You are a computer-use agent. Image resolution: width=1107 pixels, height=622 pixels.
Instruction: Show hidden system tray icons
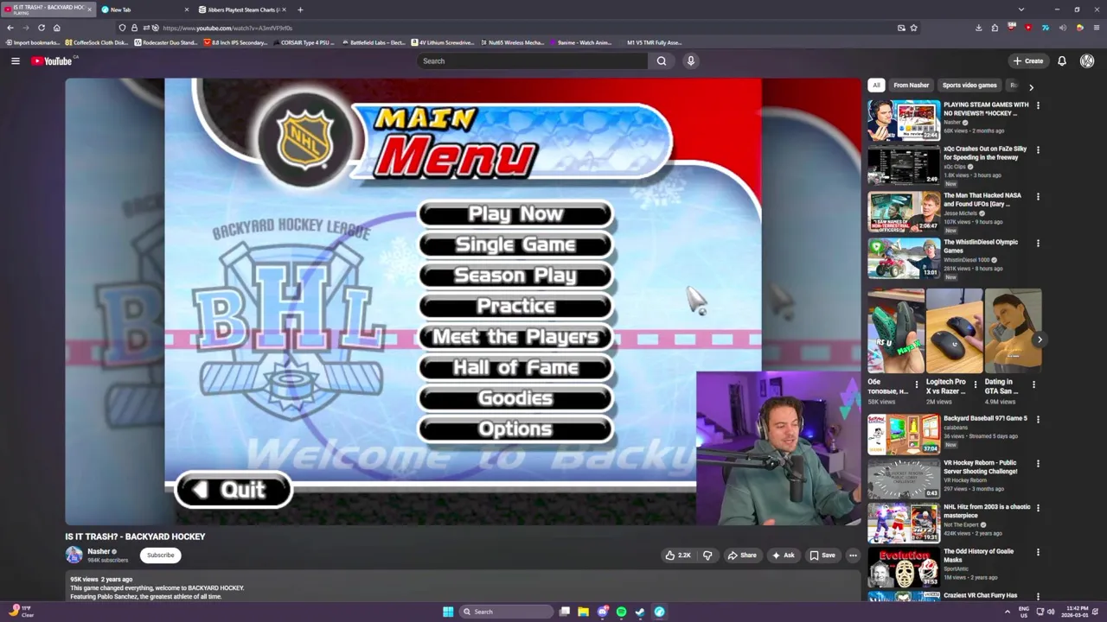coord(1007,612)
